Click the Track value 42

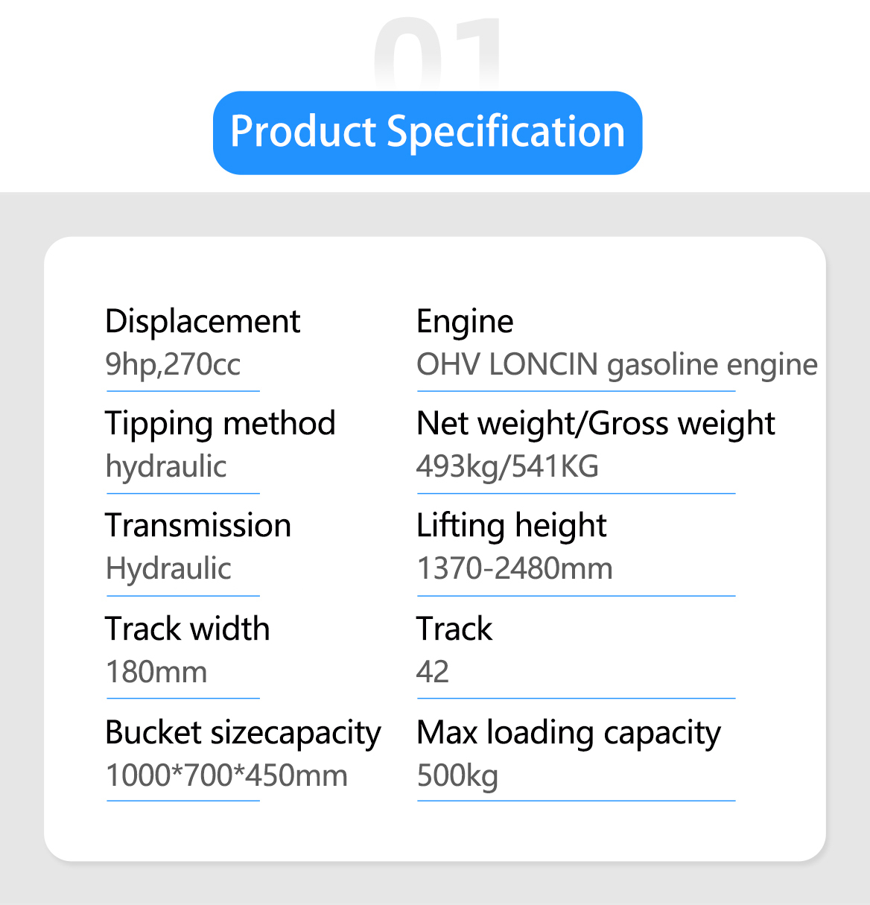click(433, 673)
